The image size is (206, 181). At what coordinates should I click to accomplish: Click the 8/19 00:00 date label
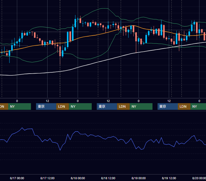pos(138,178)
